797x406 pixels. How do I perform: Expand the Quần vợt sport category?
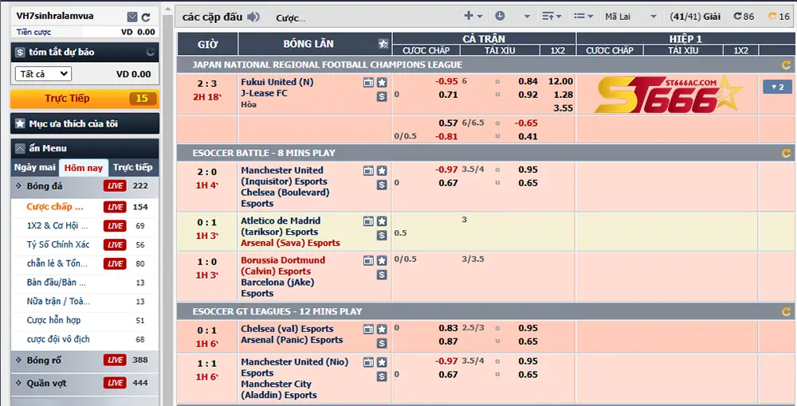(x=84, y=383)
